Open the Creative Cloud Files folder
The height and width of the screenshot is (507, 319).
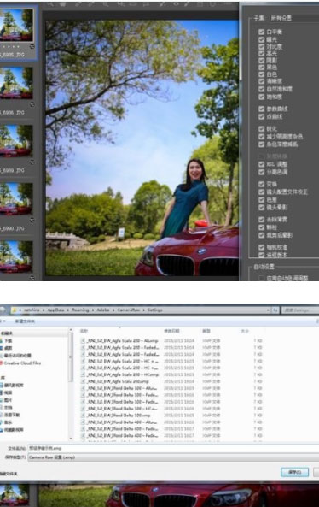pyautogui.click(x=22, y=363)
